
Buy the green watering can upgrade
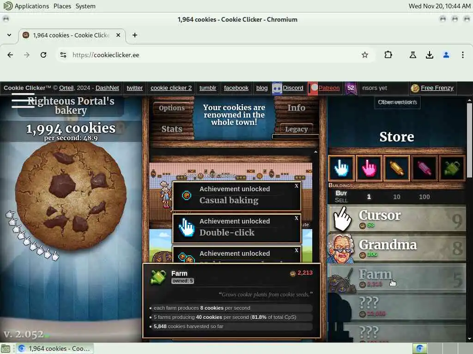point(452,168)
